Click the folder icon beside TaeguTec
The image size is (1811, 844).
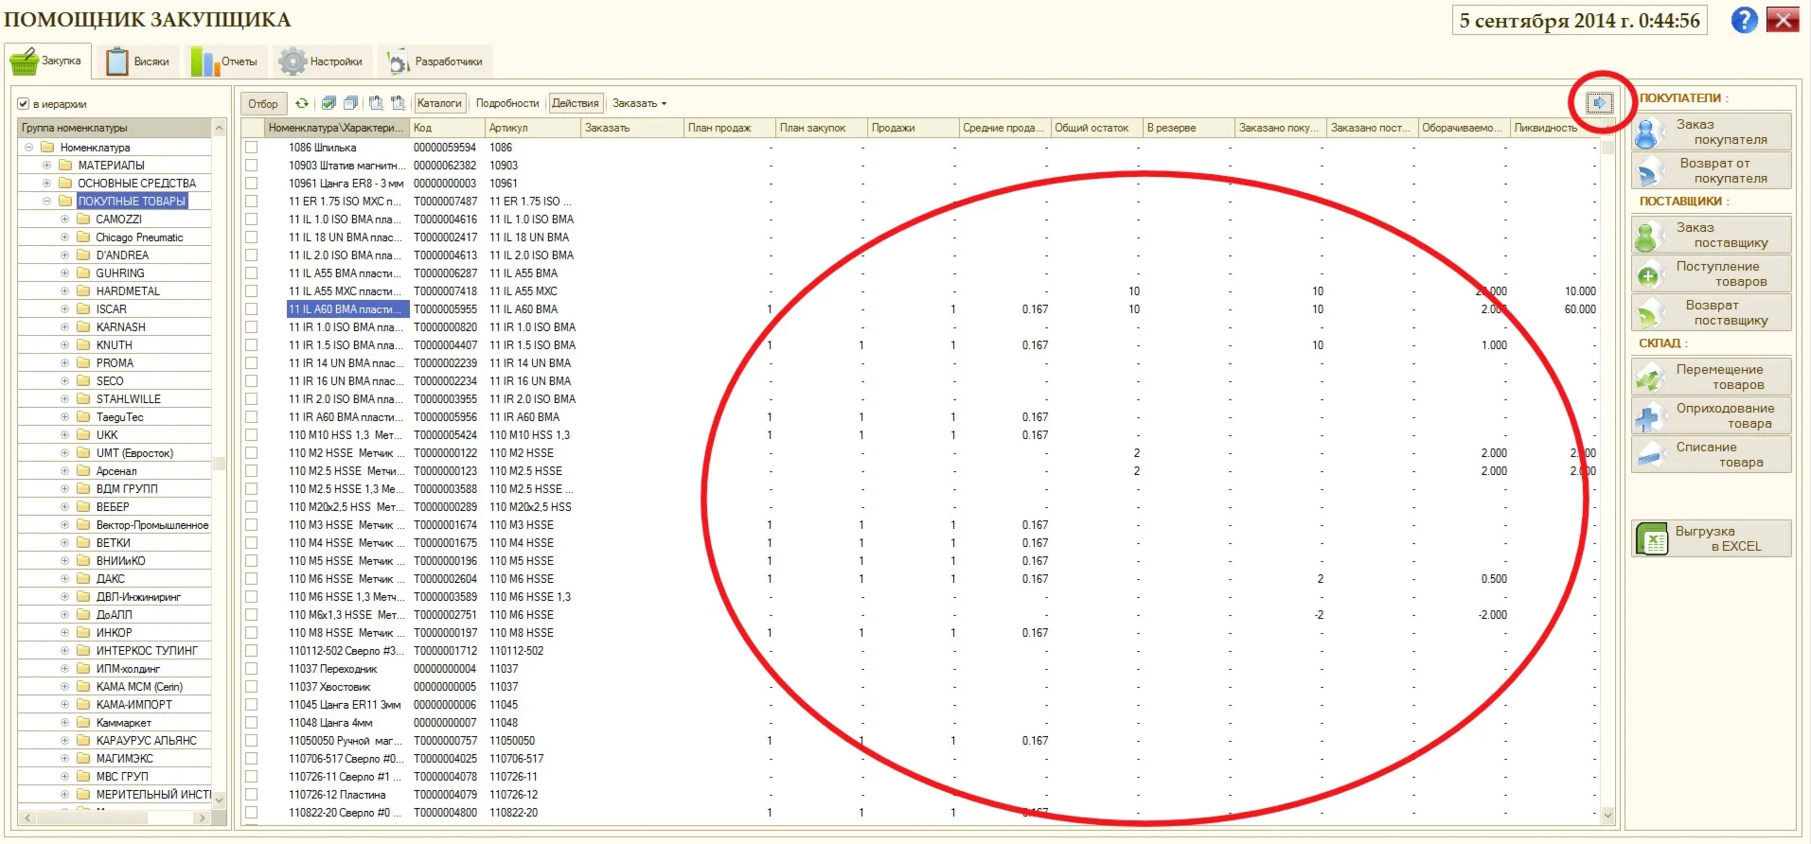click(83, 416)
